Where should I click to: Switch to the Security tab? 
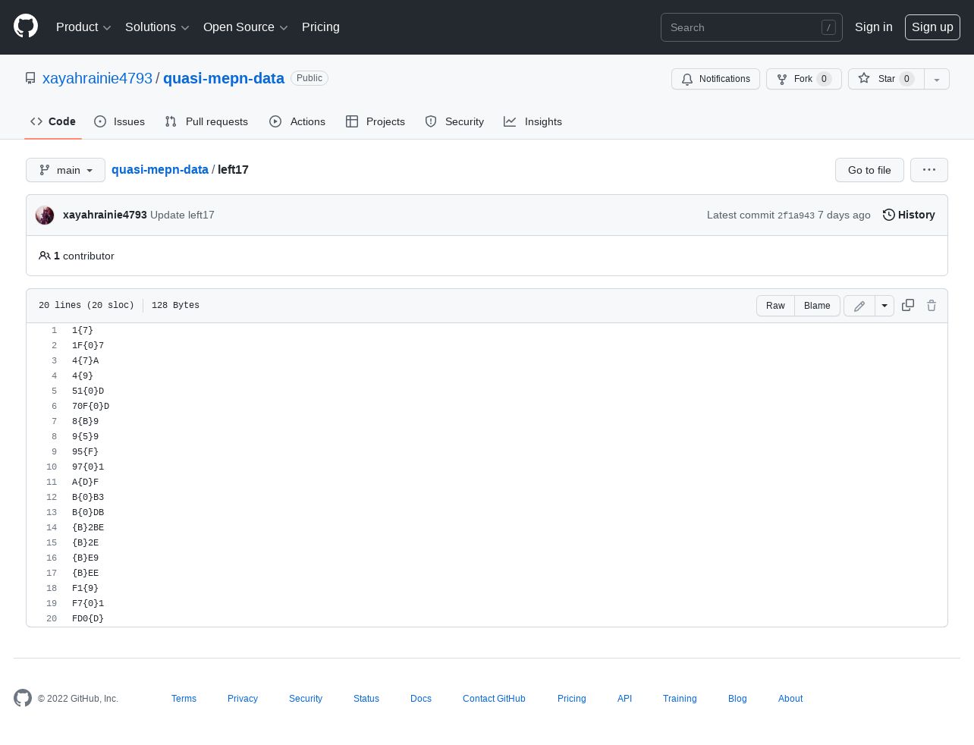pos(454,121)
